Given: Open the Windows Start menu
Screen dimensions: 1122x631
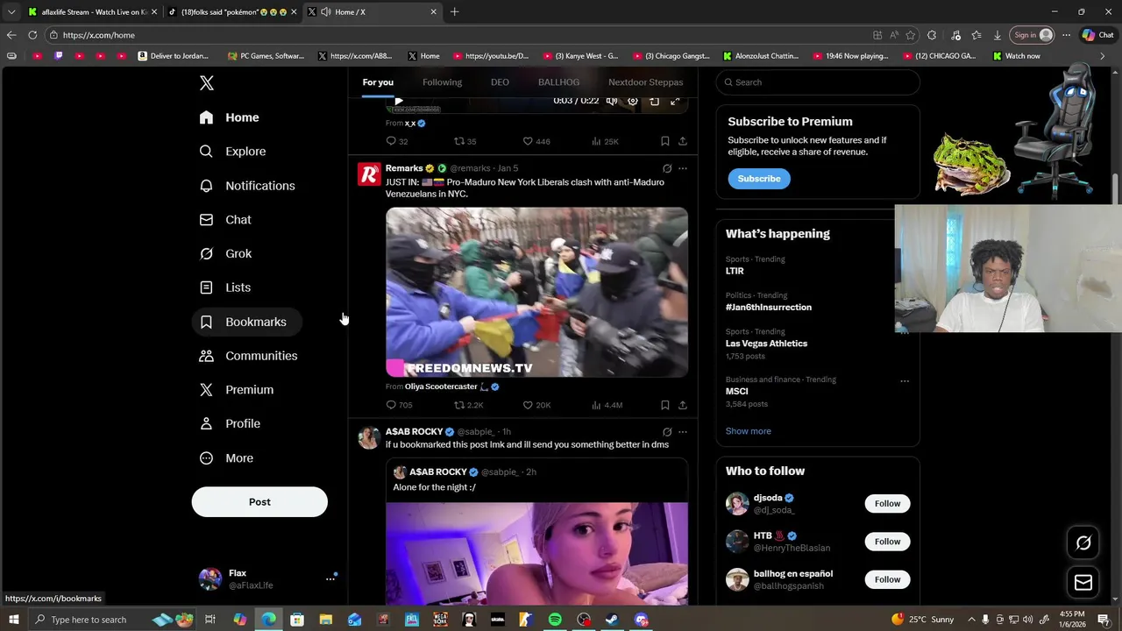Looking at the screenshot, I should click(x=14, y=620).
